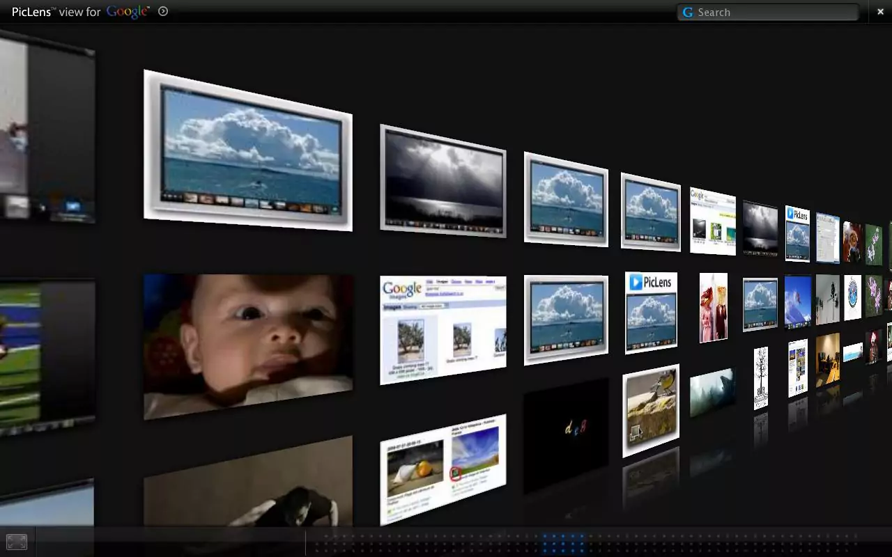Open the PicLens logo thumbnail with clouds
This screenshot has width=892, height=557.
651,313
